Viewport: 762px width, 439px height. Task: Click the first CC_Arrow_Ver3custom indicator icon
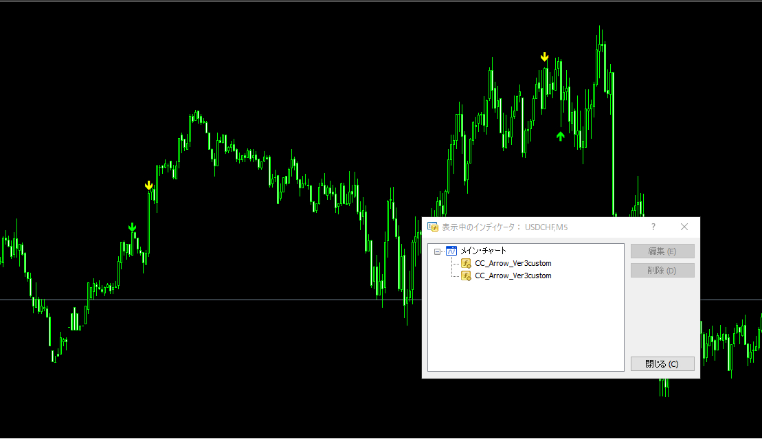tap(466, 263)
